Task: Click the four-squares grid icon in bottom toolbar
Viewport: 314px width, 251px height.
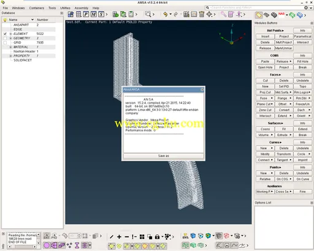Action: 142,237
